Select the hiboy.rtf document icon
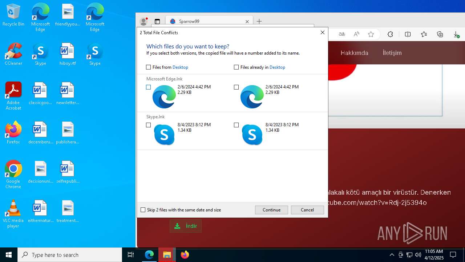This screenshot has height=262, width=465. 68,55
